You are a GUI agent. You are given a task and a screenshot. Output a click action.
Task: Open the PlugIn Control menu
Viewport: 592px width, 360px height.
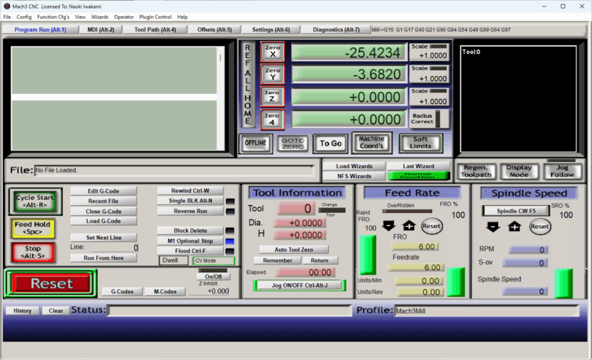(x=155, y=17)
